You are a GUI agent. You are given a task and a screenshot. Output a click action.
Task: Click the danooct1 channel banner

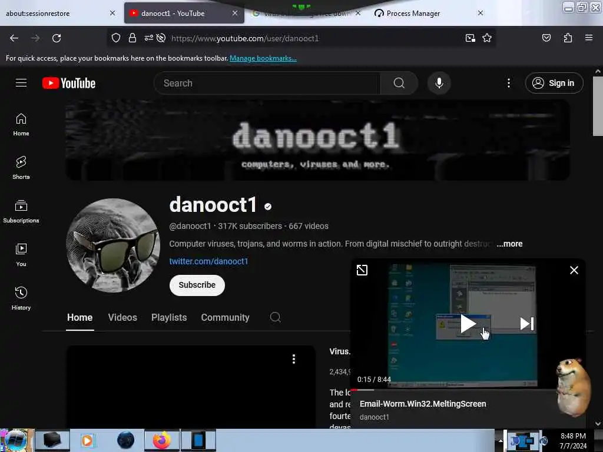tap(317, 140)
